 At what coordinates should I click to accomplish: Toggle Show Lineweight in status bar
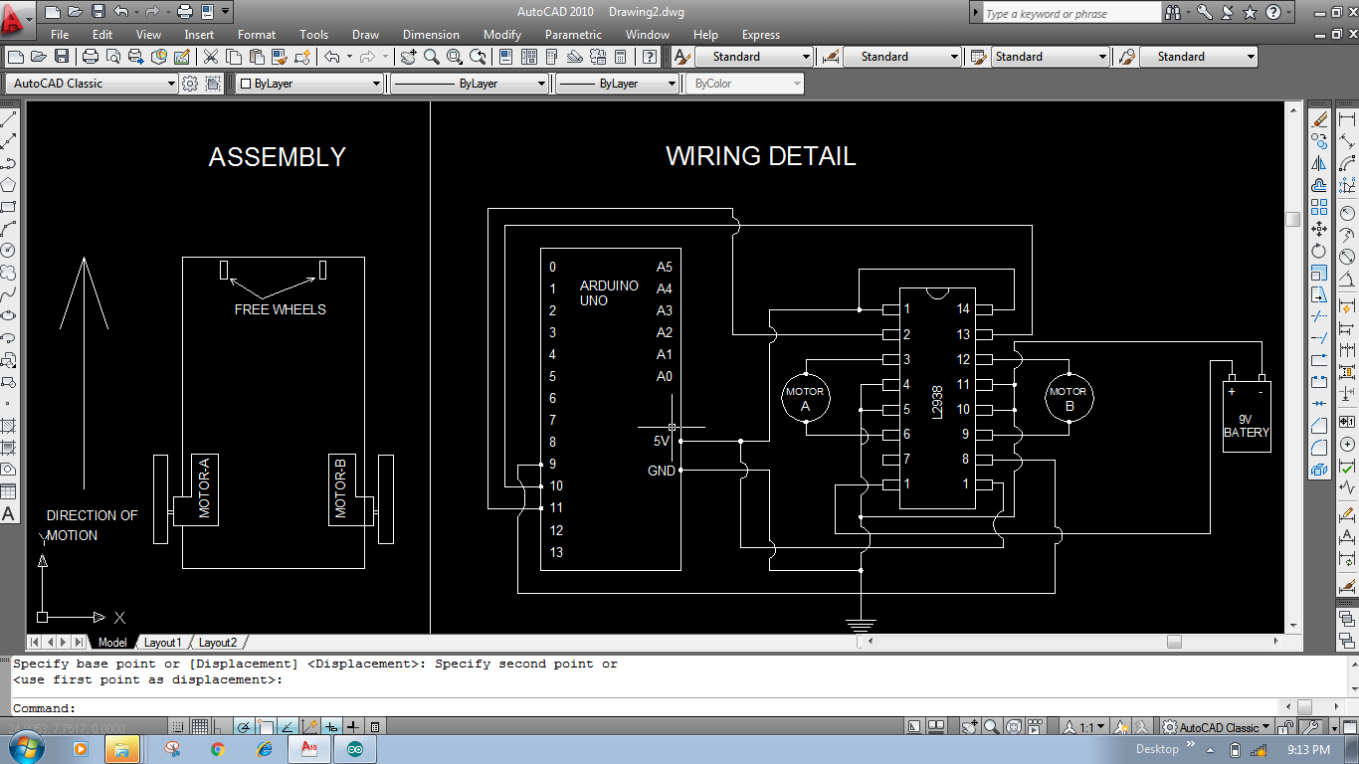click(x=353, y=727)
